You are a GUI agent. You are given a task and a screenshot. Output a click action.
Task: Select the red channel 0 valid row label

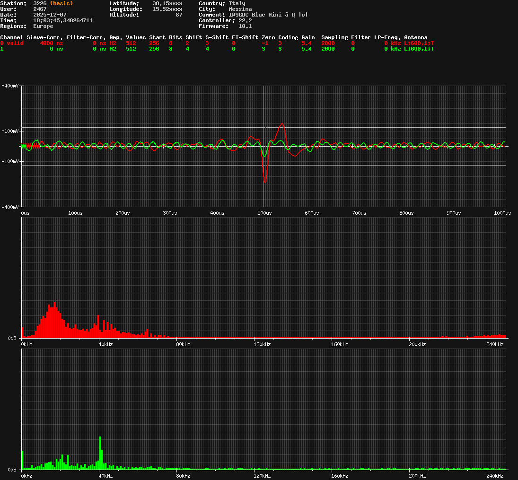coord(12,43)
